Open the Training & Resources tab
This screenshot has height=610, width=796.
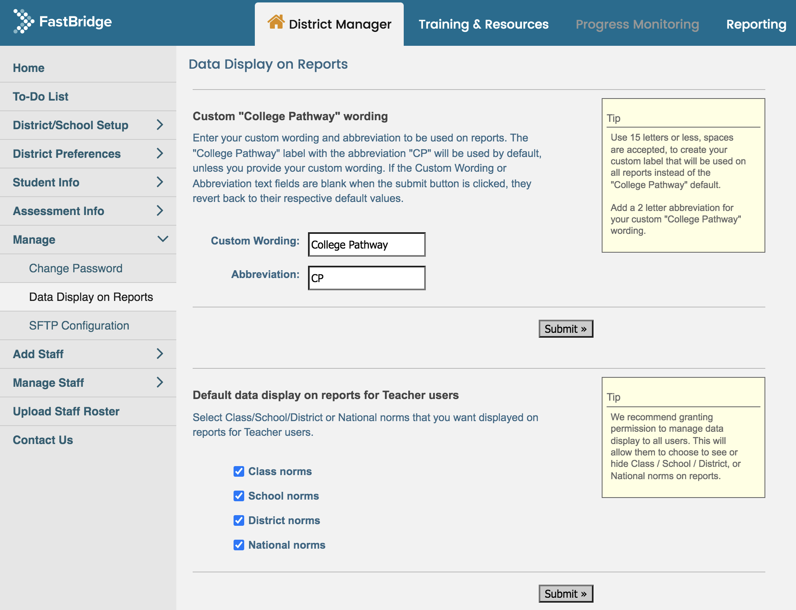[483, 24]
